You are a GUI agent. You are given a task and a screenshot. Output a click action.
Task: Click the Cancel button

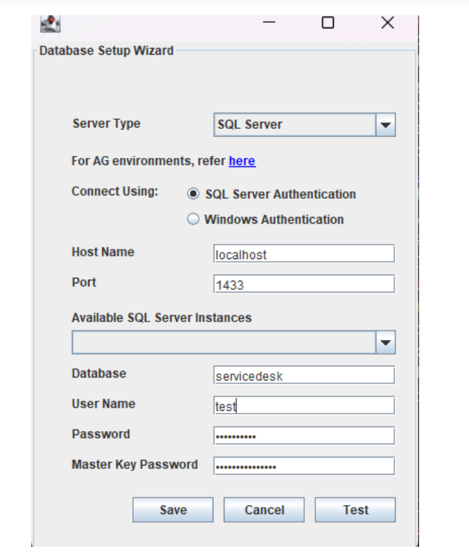(x=264, y=510)
